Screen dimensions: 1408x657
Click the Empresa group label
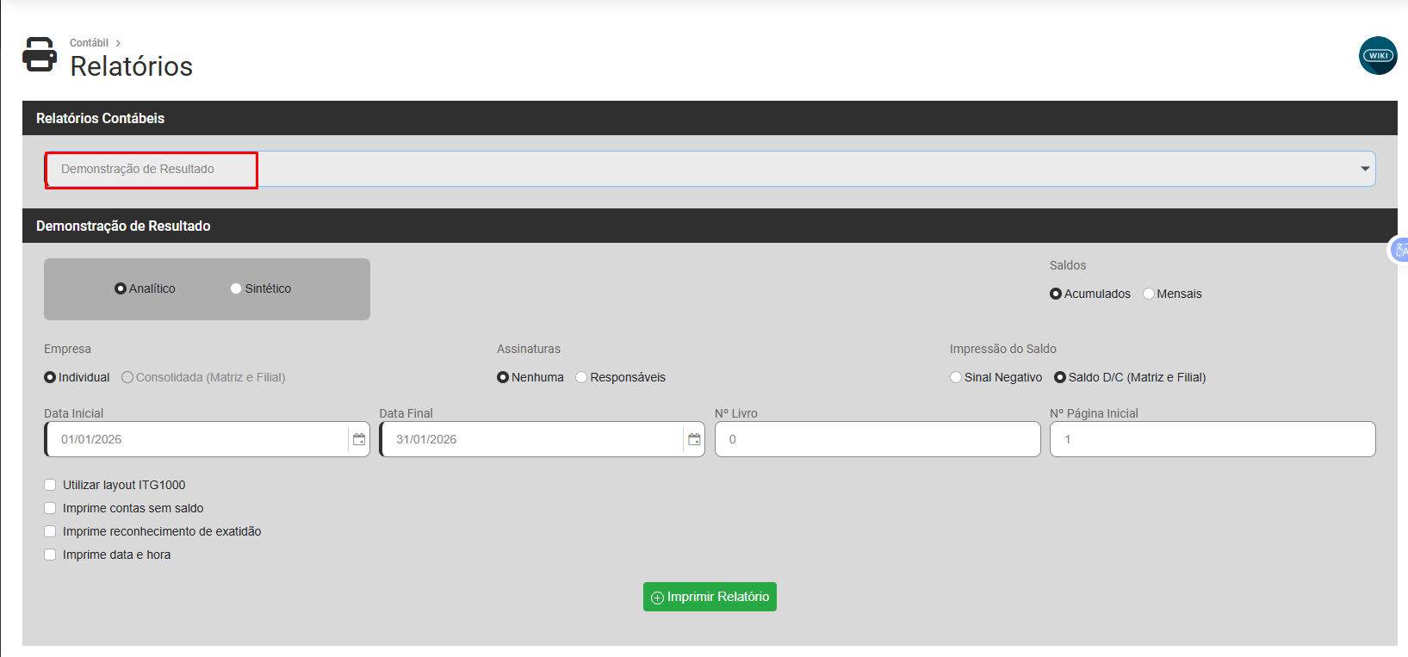coord(67,349)
